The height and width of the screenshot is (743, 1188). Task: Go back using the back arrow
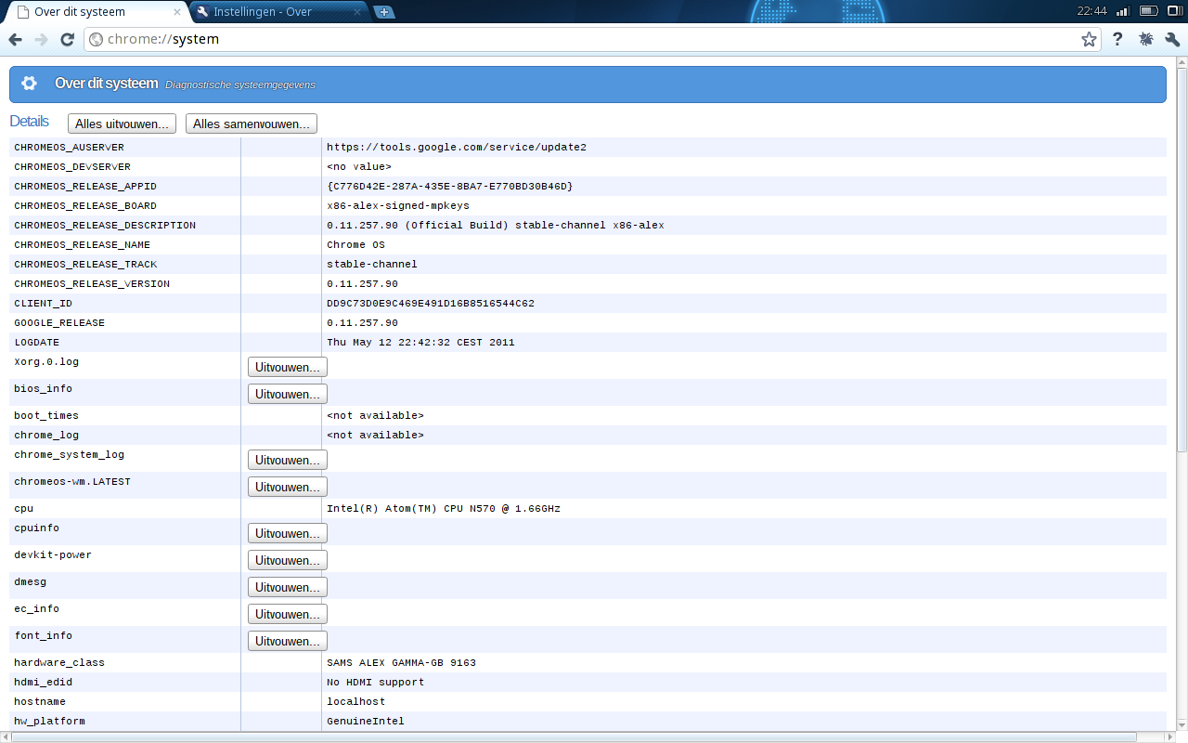(15, 40)
